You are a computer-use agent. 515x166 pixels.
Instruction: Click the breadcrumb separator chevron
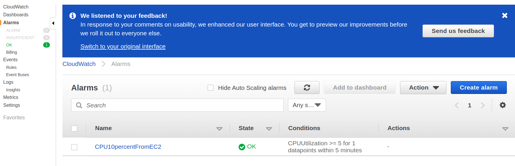click(x=103, y=64)
